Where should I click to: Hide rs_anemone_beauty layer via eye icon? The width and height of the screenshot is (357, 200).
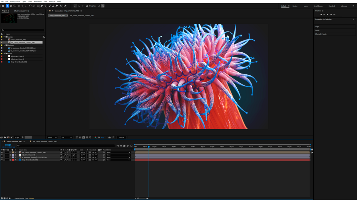click(x=2, y=158)
